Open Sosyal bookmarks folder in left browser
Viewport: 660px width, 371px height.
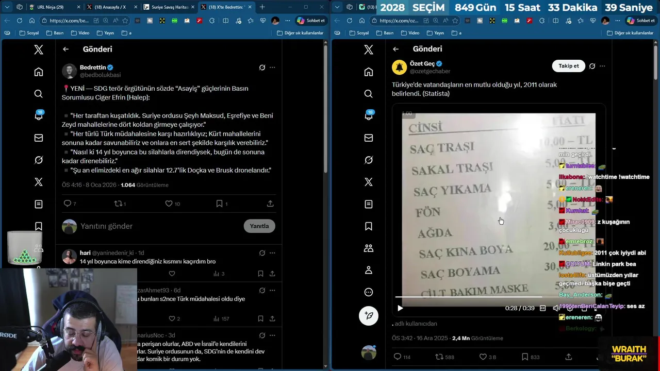tap(28, 33)
